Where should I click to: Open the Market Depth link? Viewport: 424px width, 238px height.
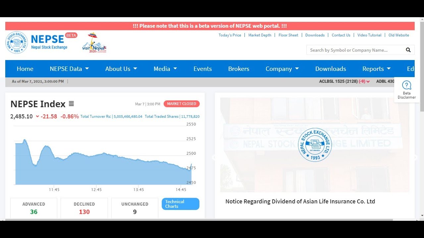pyautogui.click(x=260, y=35)
